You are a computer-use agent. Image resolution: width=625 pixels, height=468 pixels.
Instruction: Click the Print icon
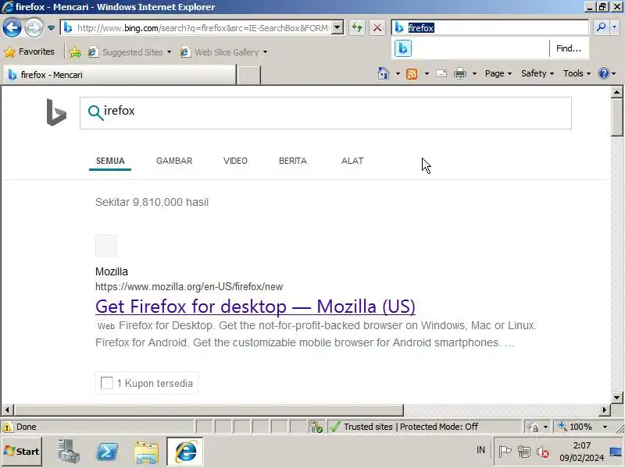(x=460, y=73)
